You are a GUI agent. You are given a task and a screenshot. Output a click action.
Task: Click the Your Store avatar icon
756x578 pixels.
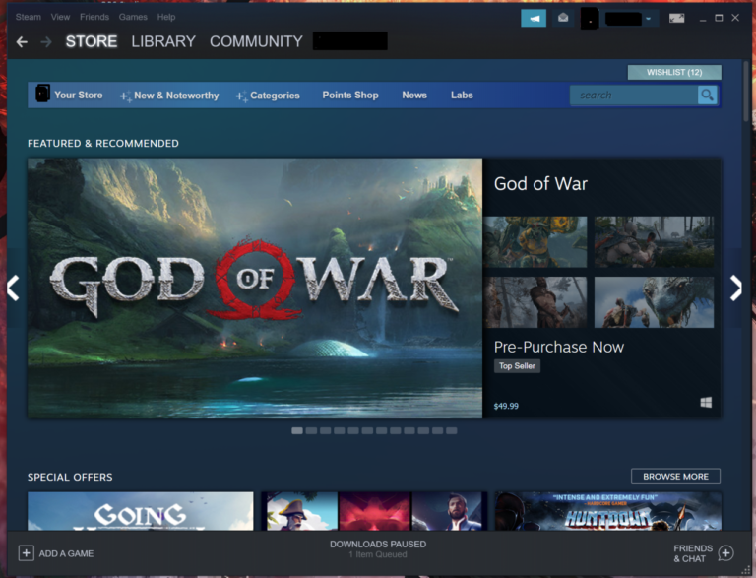43,94
